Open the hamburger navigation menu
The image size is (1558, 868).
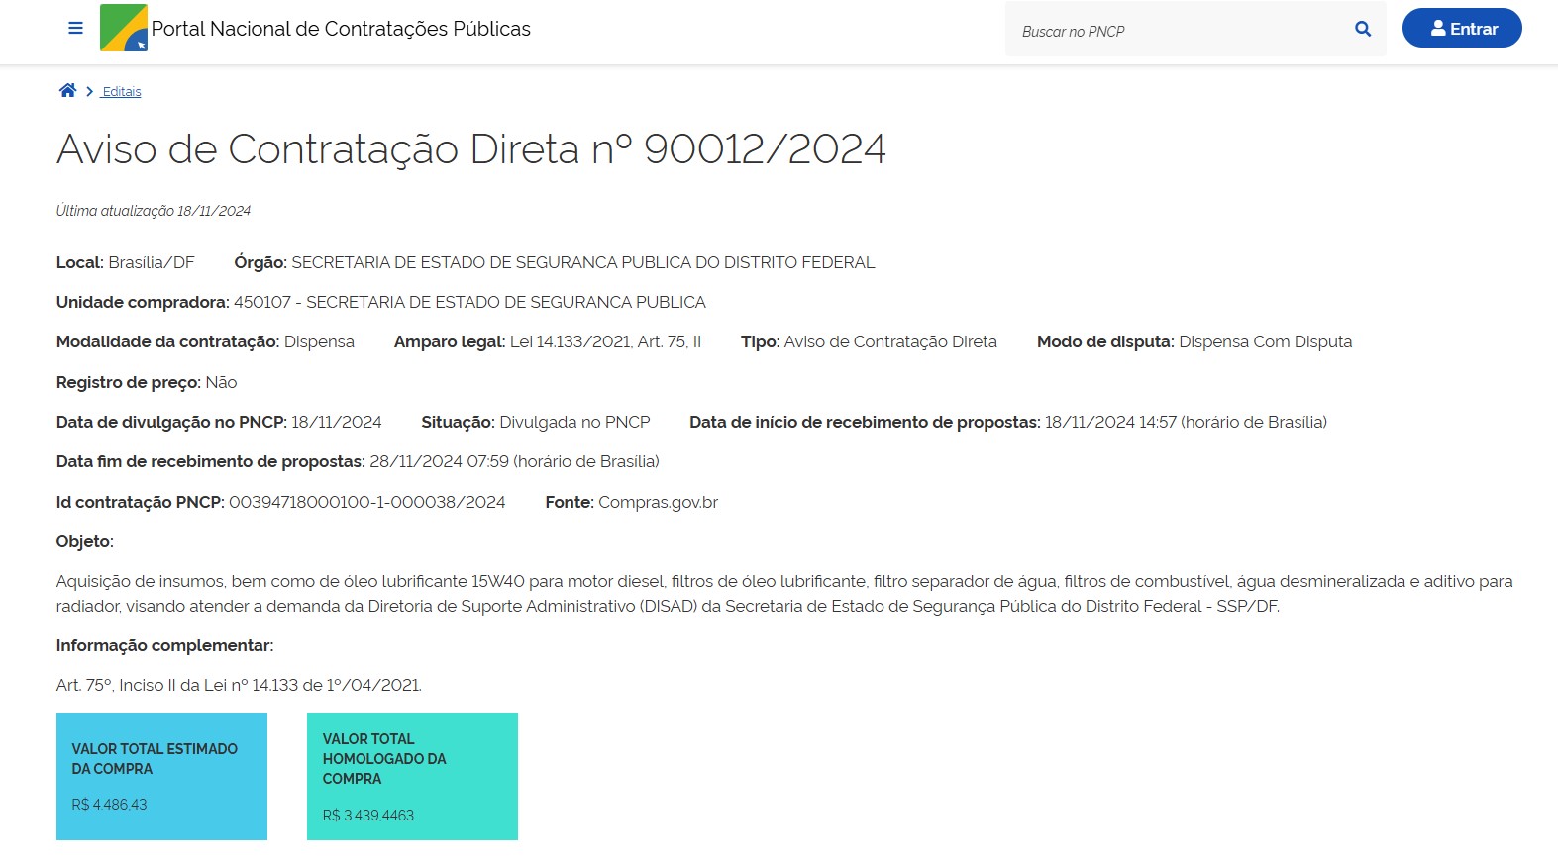(x=75, y=29)
